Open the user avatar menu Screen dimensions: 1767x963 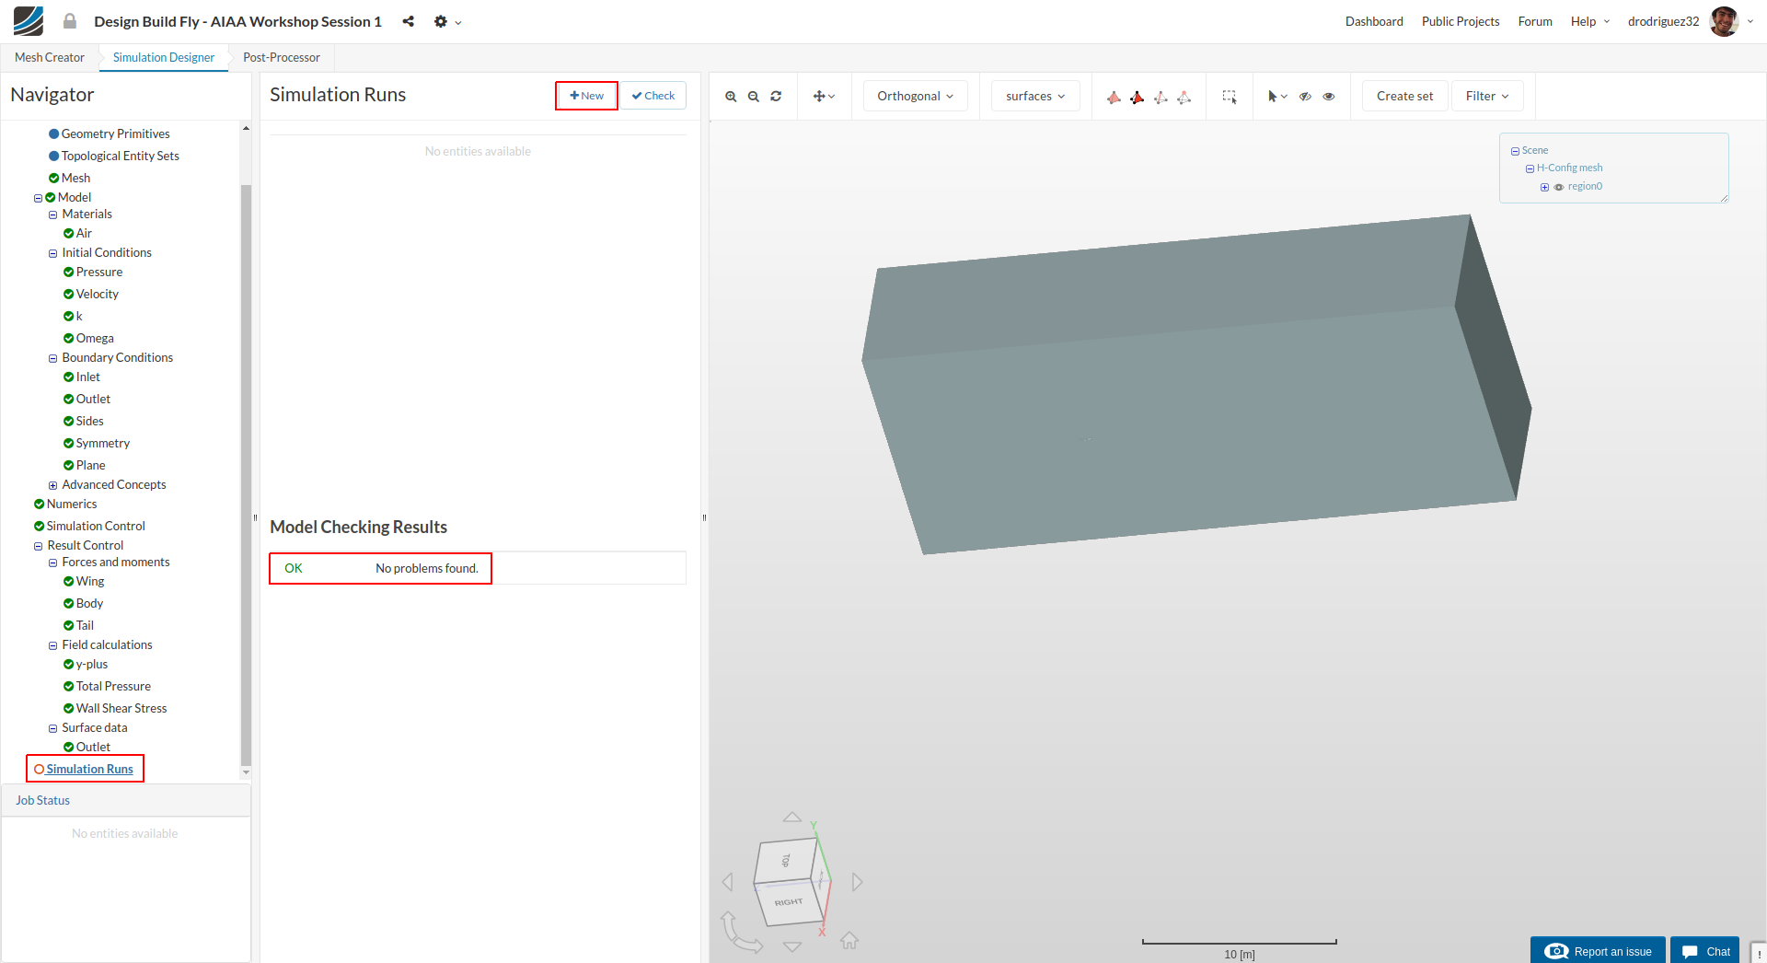pos(1731,21)
